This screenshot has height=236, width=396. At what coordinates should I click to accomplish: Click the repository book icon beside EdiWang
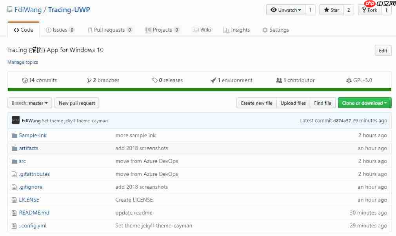(x=9, y=9)
